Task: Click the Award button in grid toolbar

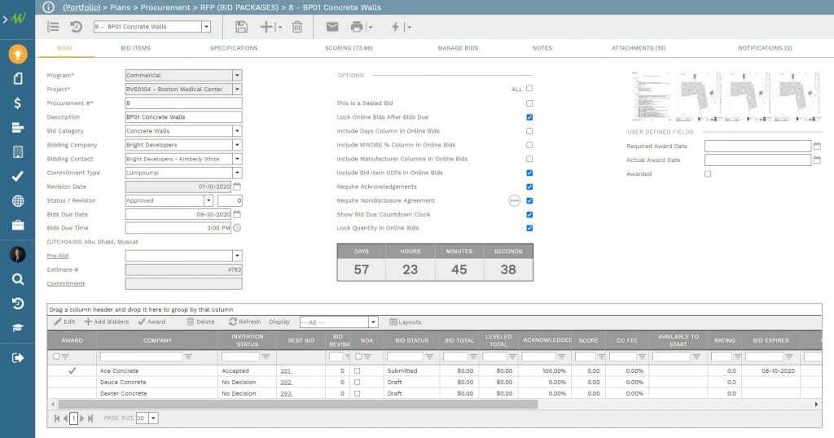Action: tap(151, 322)
